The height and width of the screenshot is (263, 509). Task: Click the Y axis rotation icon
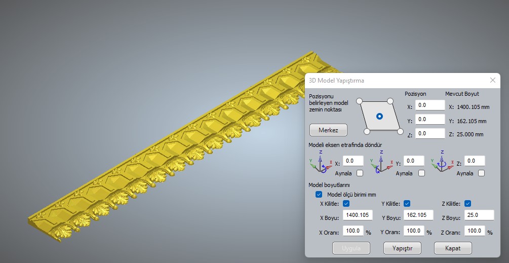pos(380,163)
